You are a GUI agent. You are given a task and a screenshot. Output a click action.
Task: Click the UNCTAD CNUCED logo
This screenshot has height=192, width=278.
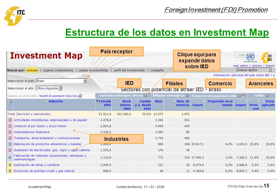[250, 58]
